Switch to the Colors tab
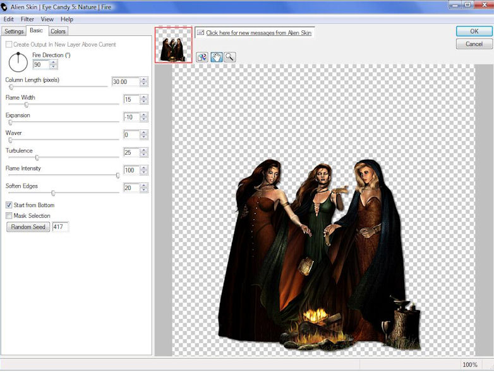This screenshot has width=494, height=372. click(x=58, y=31)
